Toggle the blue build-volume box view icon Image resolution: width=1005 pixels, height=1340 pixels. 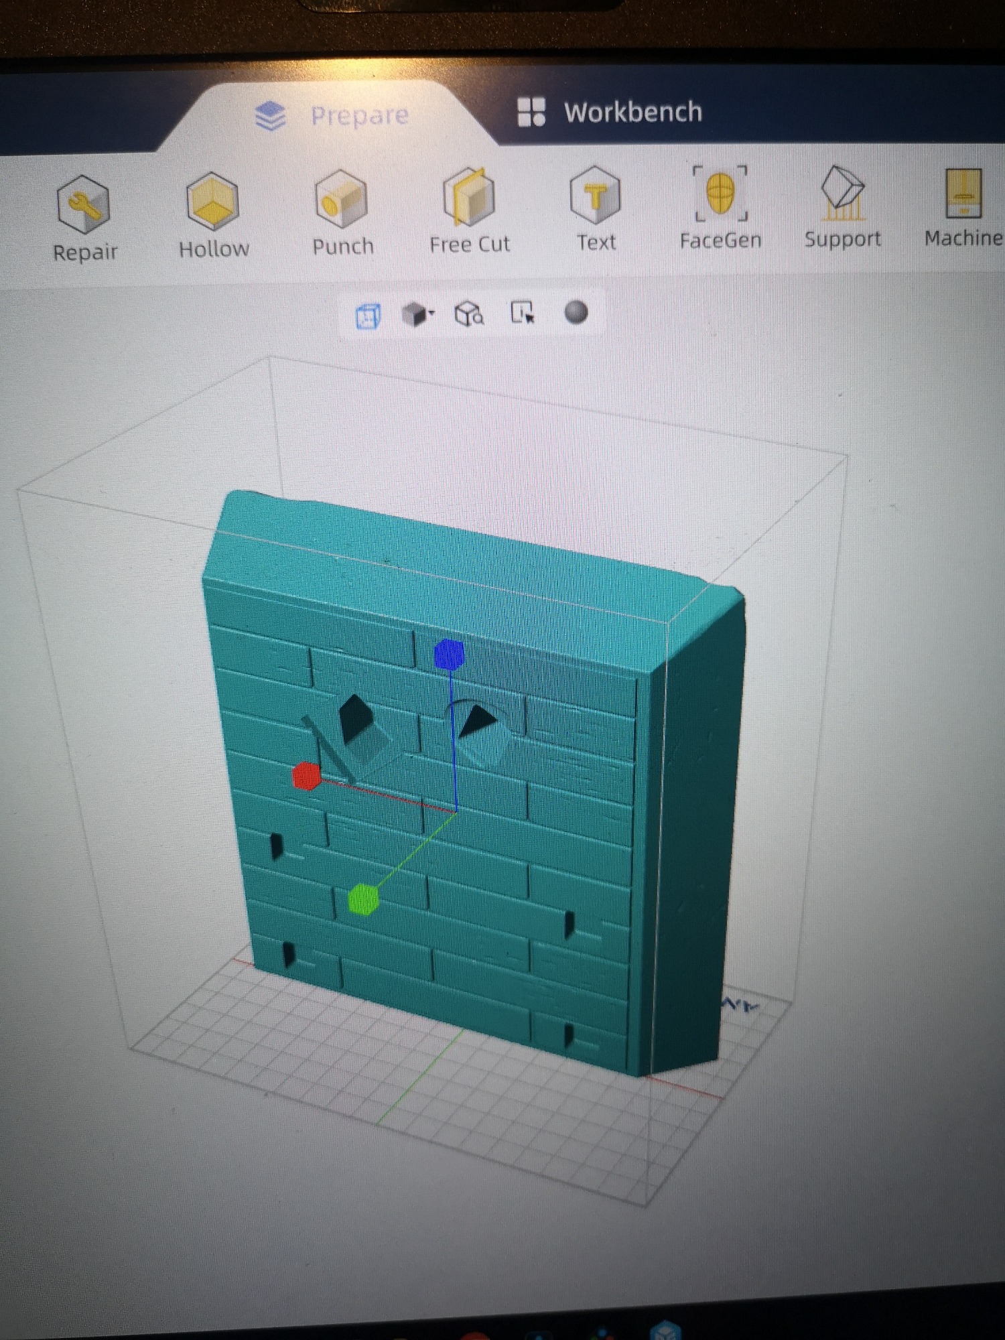coord(368,316)
